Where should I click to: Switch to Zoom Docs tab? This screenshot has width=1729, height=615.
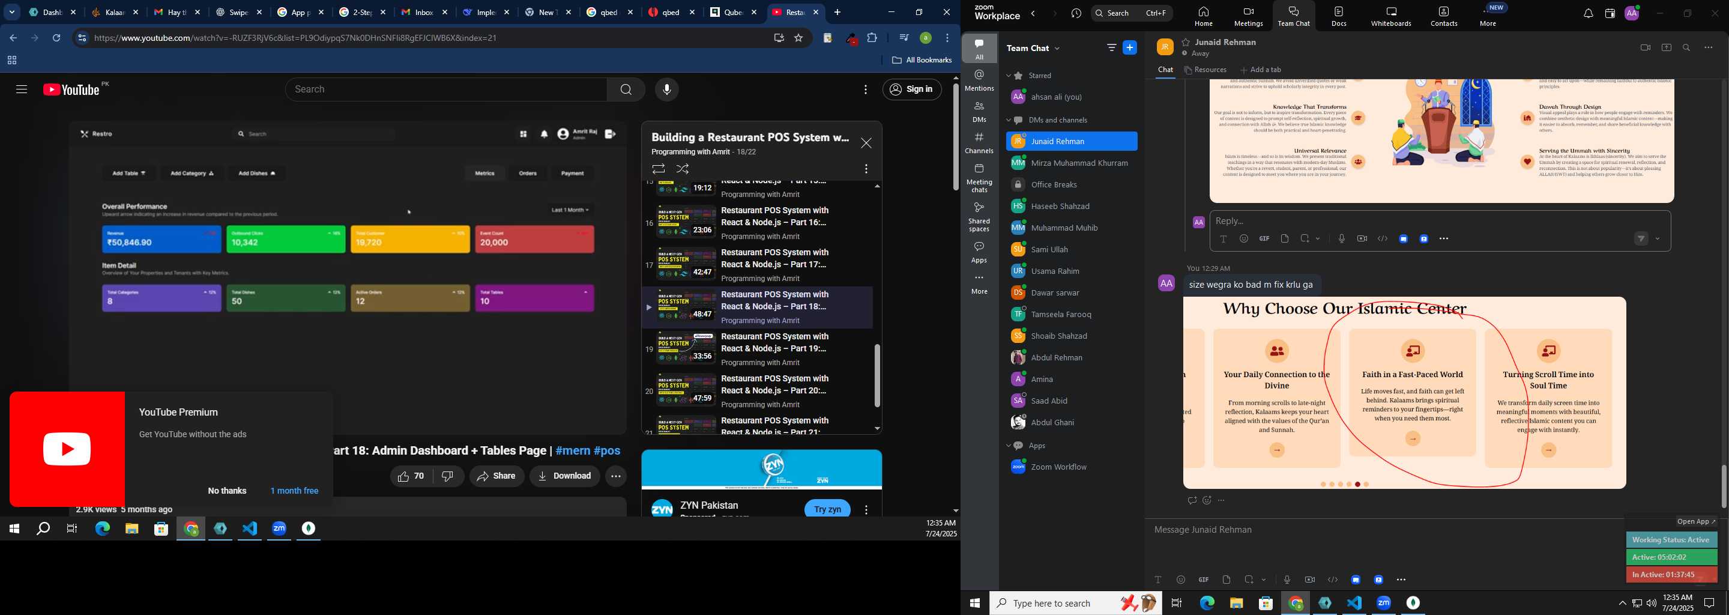pos(1338,16)
